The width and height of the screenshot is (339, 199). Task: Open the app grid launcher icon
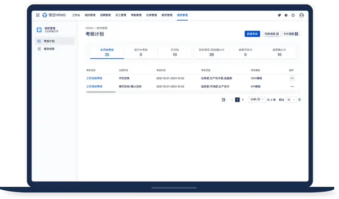tap(38, 15)
